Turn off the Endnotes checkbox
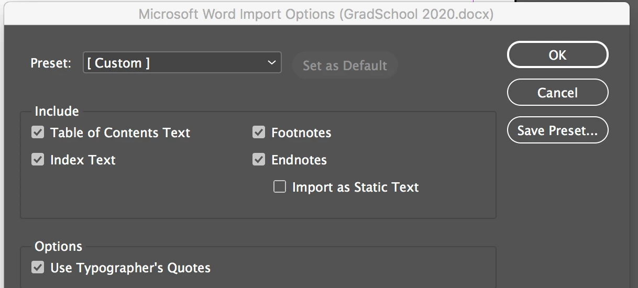This screenshot has height=288, width=638. tap(259, 160)
